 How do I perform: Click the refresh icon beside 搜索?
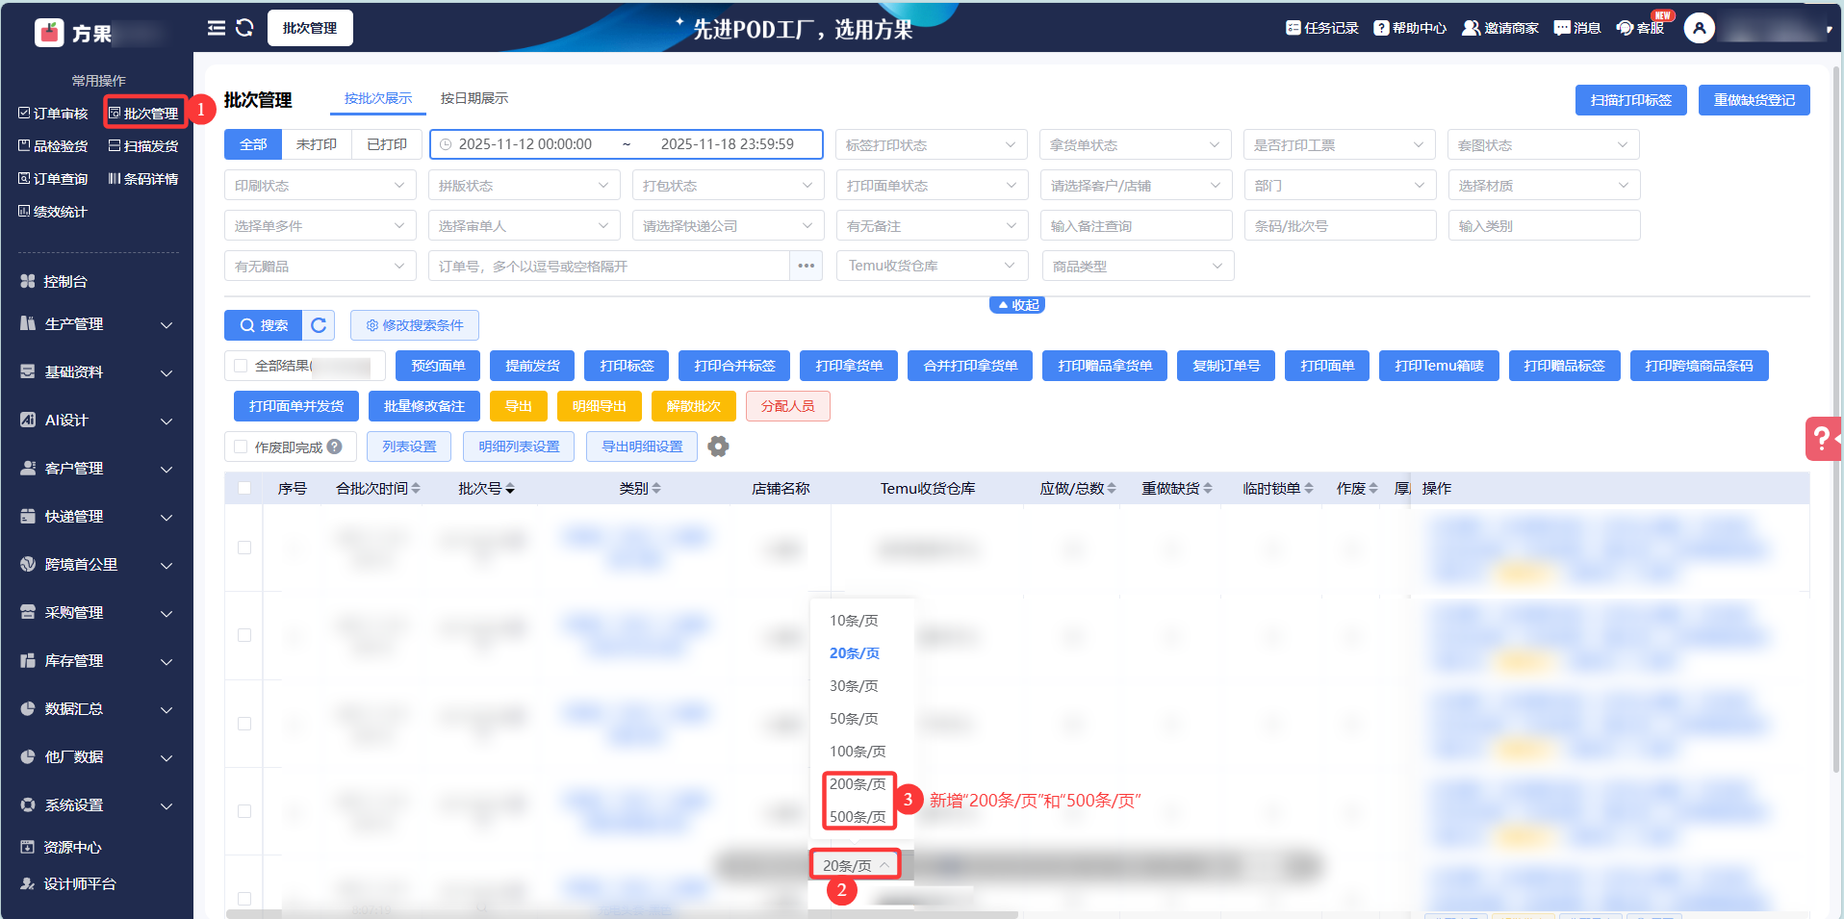319,325
